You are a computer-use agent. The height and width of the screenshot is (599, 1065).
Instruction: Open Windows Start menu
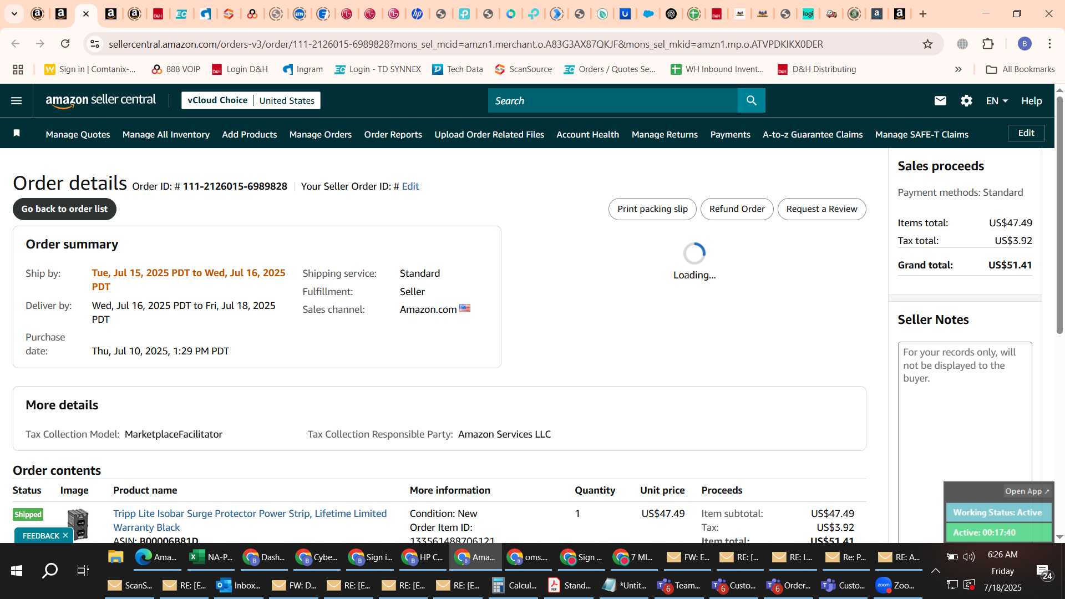[17, 571]
